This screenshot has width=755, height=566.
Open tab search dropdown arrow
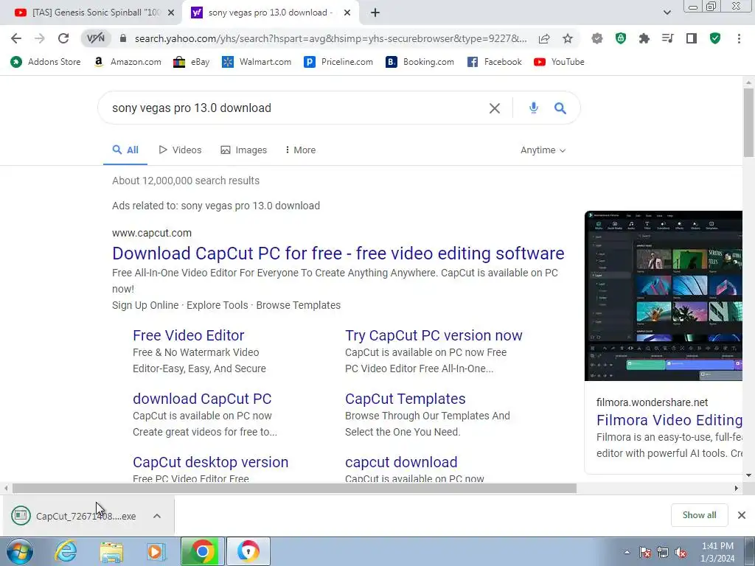[x=667, y=13]
